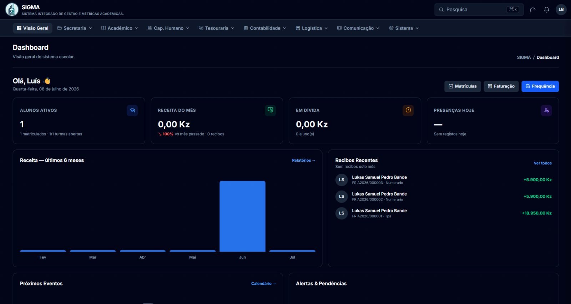The width and height of the screenshot is (571, 304).
Task: Click the Em Dívida 0,00 Kz value
Action: point(312,125)
